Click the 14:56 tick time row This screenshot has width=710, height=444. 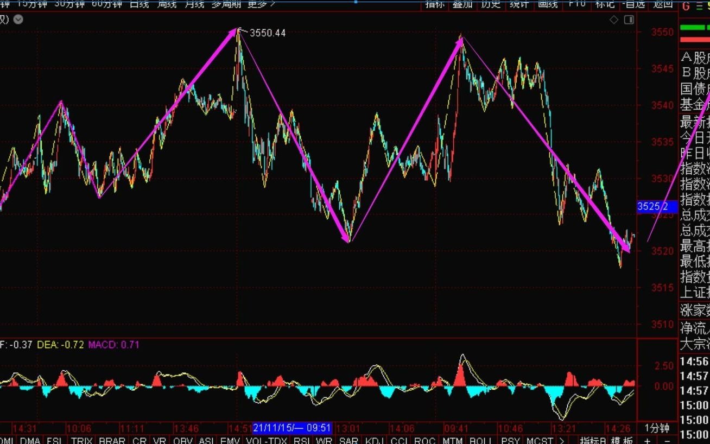click(x=694, y=361)
